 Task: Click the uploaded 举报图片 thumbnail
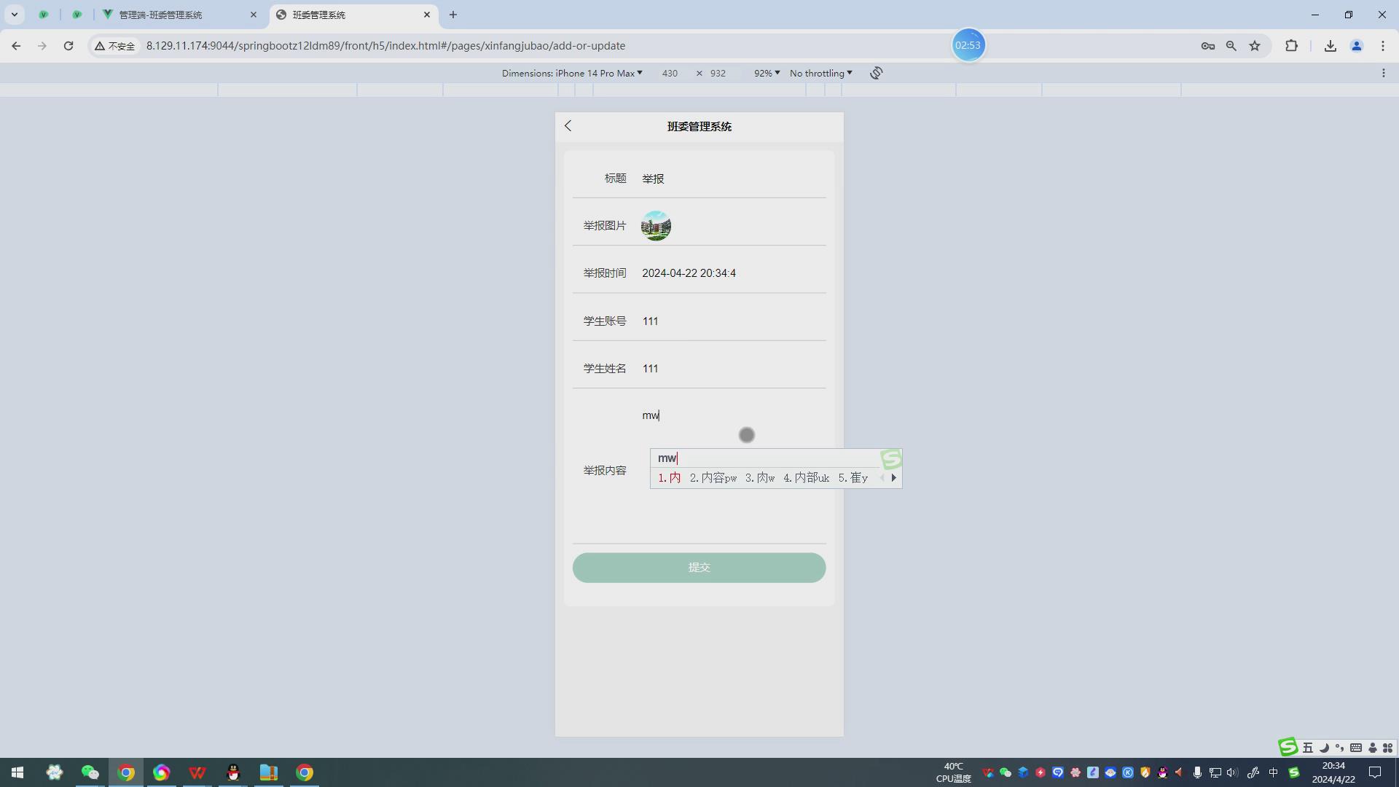point(656,226)
